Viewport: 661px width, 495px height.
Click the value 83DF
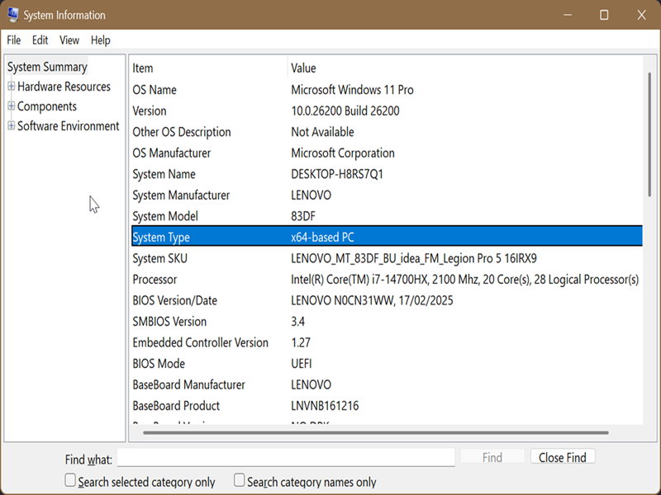(x=303, y=216)
